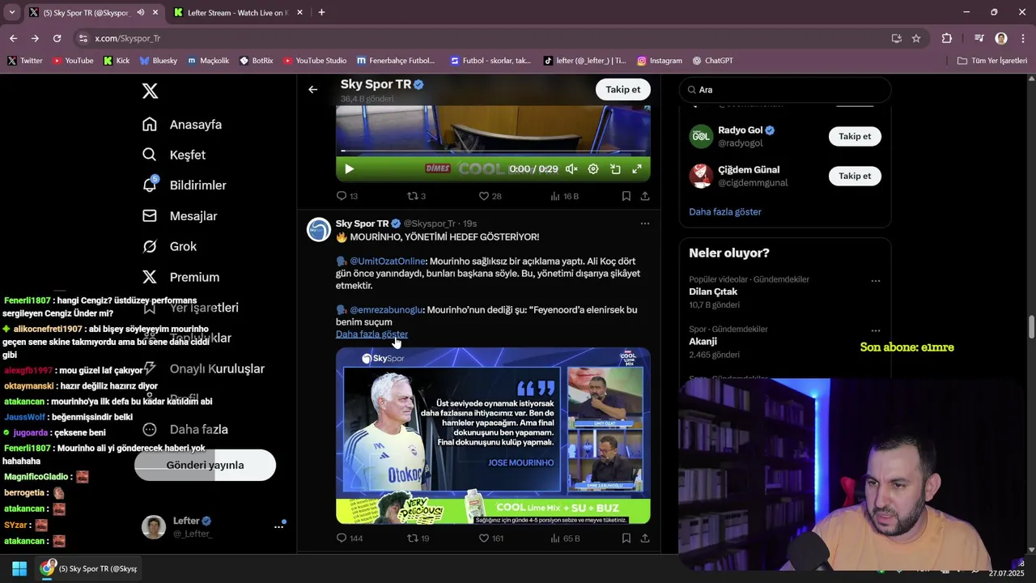Switch to Lefter Stream browser tab
This screenshot has width=1036, height=583.
pos(237,13)
